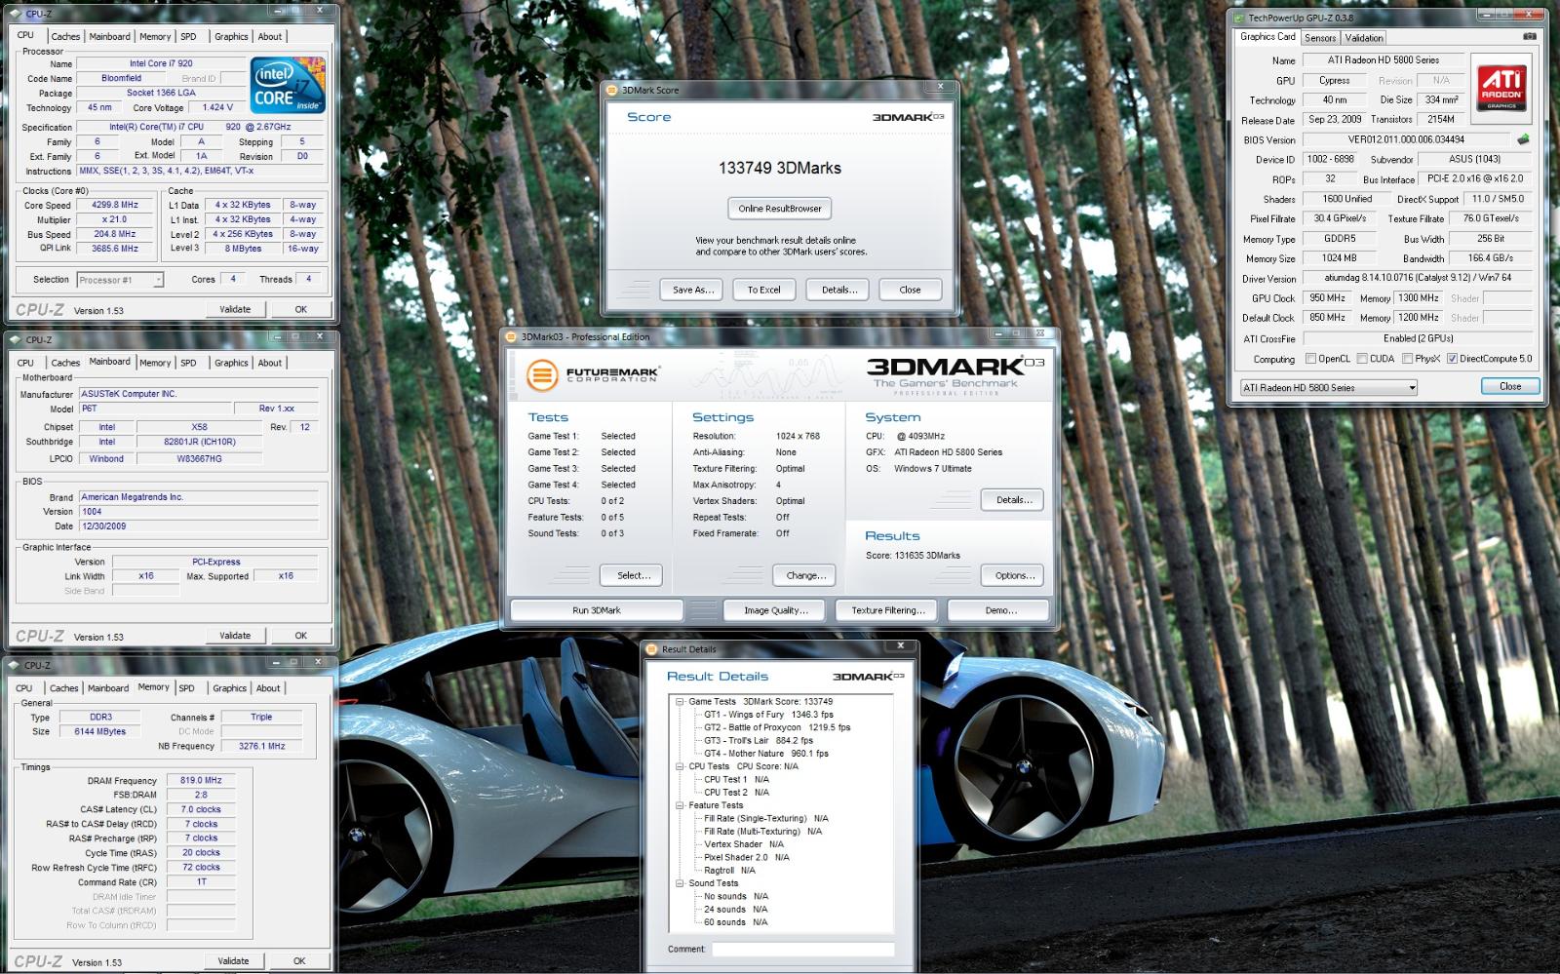Click Details... under System in 3DMark03
Screen dimensions: 1560x974
[x=1014, y=500]
